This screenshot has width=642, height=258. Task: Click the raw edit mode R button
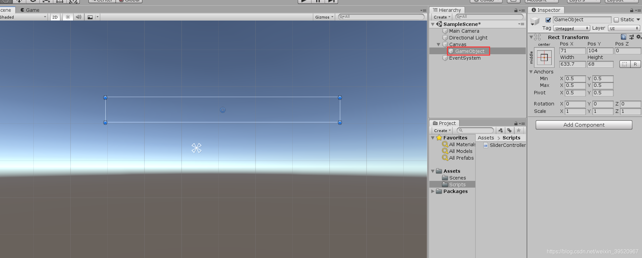(636, 64)
